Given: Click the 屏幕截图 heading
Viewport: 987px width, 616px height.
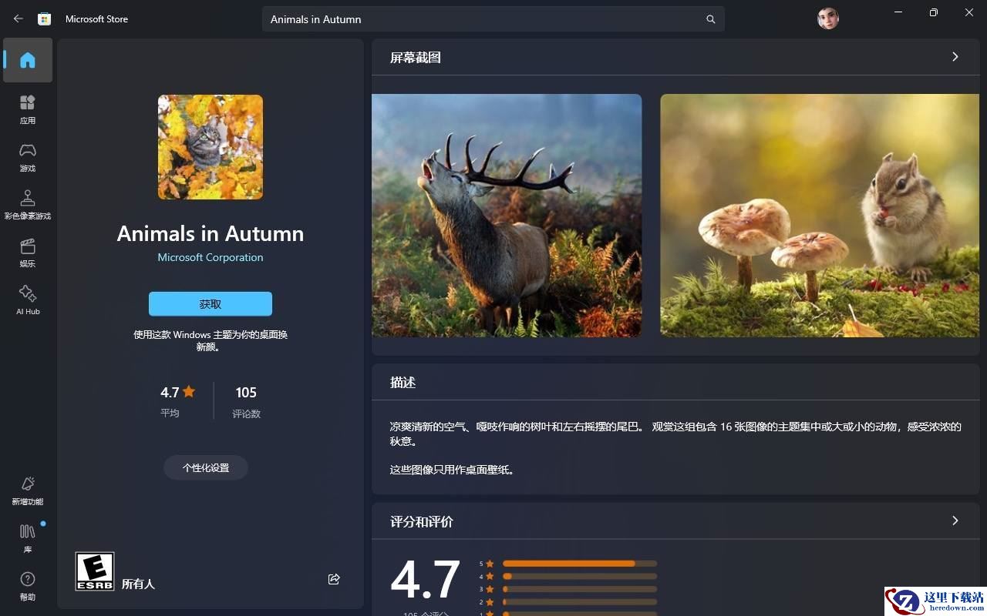Looking at the screenshot, I should tap(416, 58).
